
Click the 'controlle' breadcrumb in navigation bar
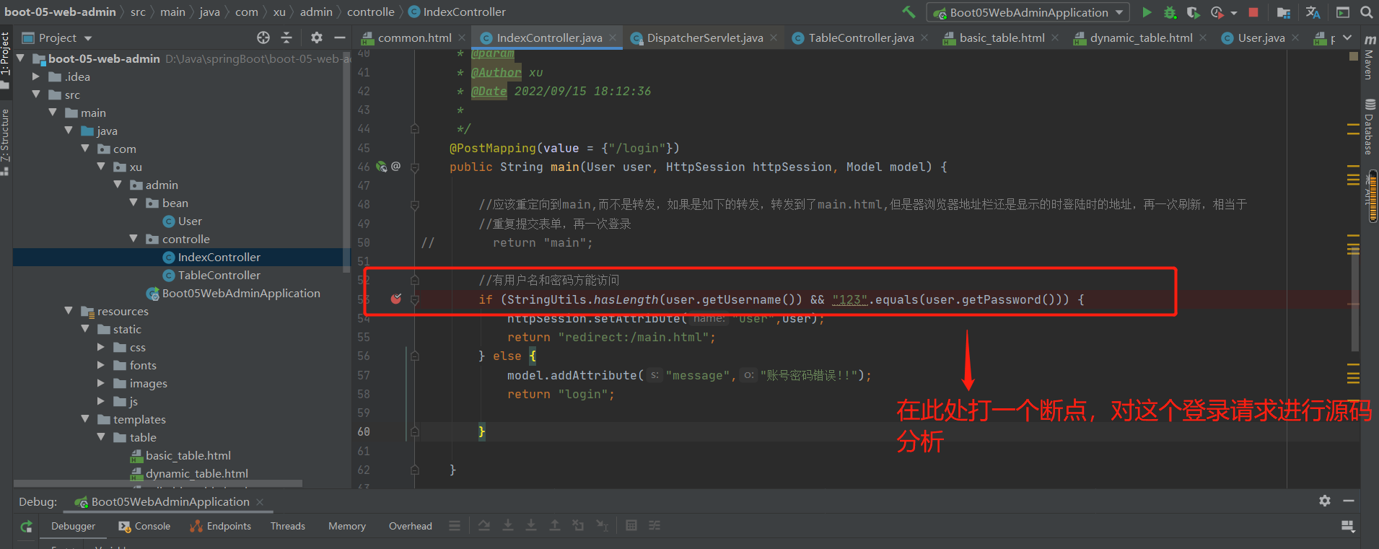point(371,12)
